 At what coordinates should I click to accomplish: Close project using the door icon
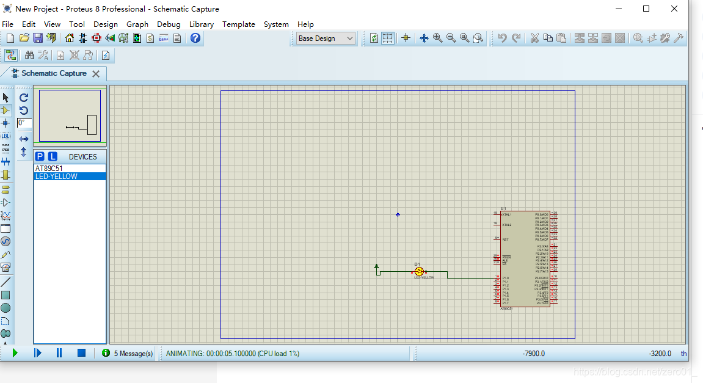click(51, 38)
